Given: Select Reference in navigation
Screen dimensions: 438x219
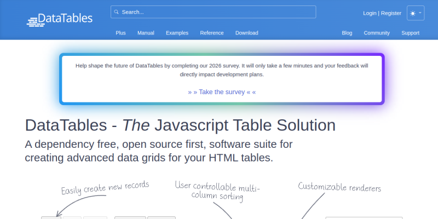Looking at the screenshot, I should point(212,33).
